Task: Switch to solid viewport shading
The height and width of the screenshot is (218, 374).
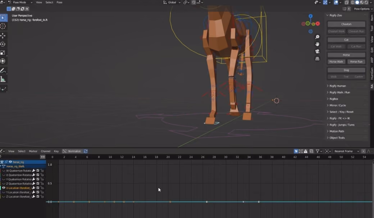Action: [x=357, y=3]
